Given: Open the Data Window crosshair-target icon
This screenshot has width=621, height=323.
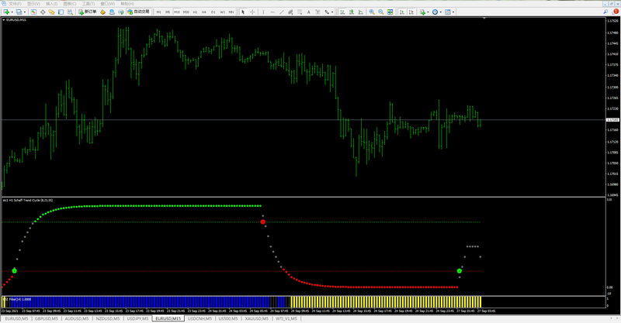Looking at the screenshot, I should [43, 12].
